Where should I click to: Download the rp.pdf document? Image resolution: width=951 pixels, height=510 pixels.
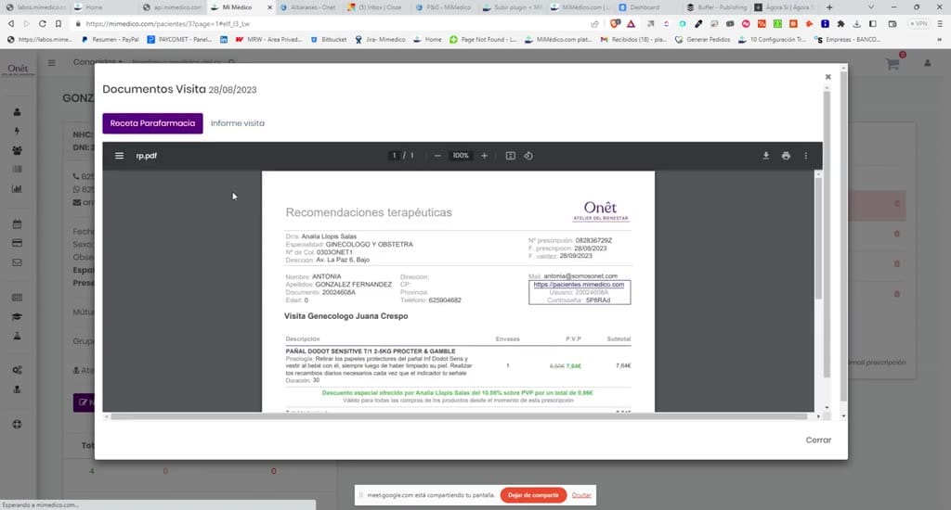(765, 156)
